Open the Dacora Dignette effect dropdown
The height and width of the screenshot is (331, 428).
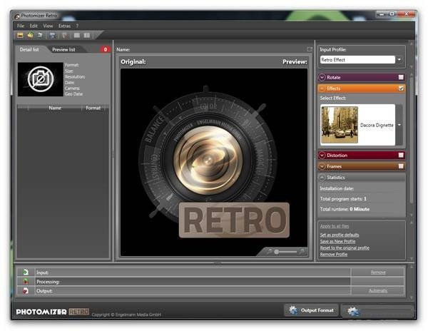coord(399,125)
